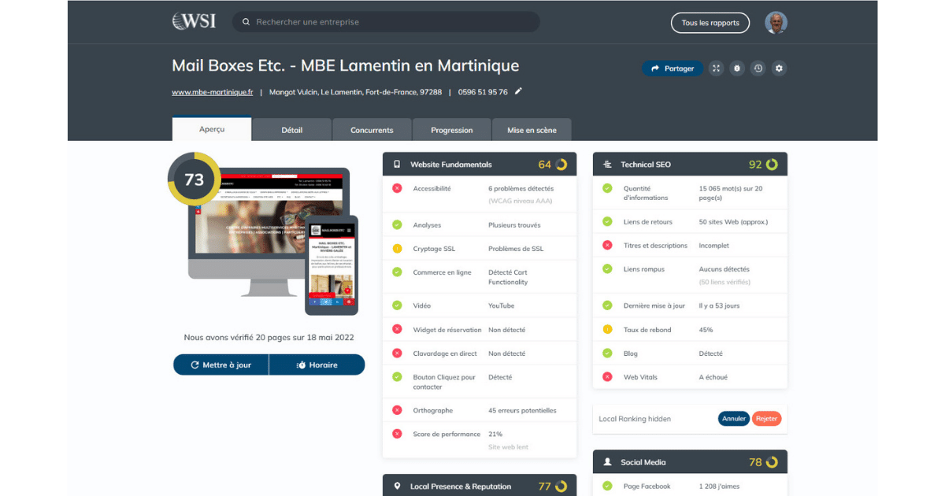The height and width of the screenshot is (496, 945).
Task: Open the history clock icon
Action: tap(758, 68)
